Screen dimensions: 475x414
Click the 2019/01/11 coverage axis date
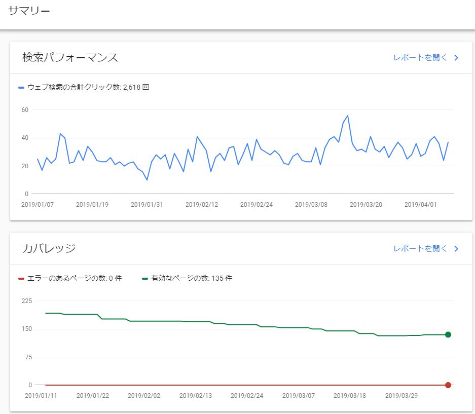click(41, 396)
